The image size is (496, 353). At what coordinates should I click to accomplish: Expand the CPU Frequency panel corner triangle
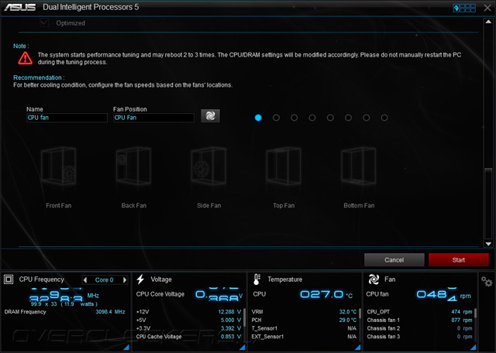point(126,348)
